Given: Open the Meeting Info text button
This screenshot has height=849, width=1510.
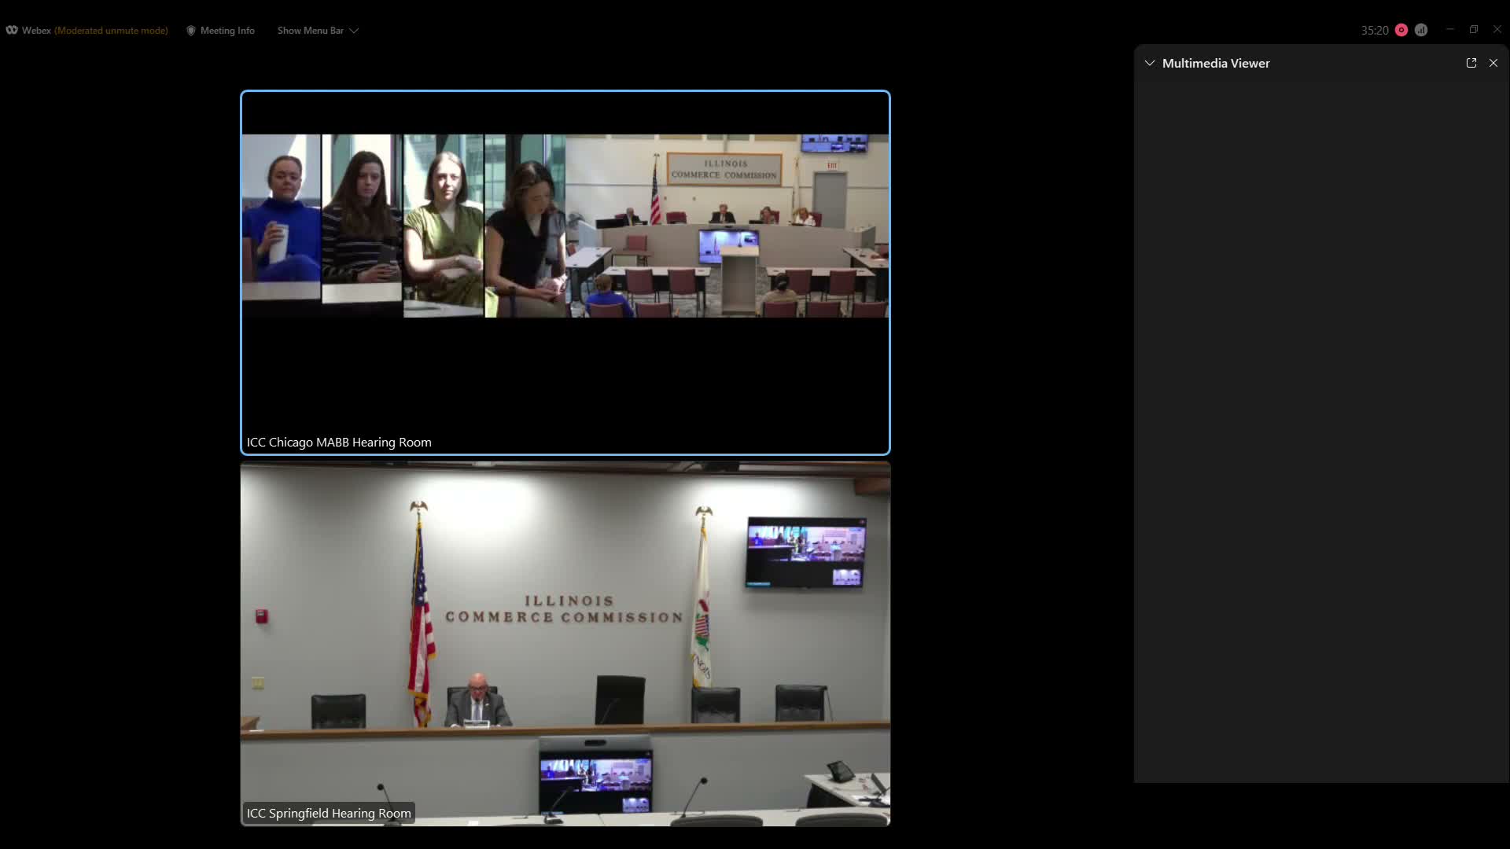Looking at the screenshot, I should point(227,31).
